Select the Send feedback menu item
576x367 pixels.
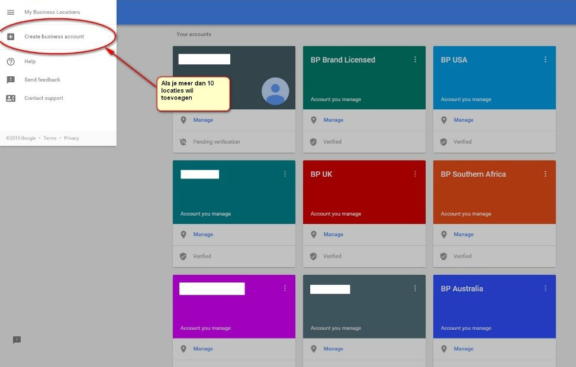point(59,80)
